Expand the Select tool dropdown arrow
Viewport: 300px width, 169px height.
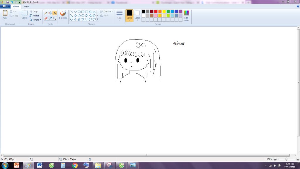(25, 20)
